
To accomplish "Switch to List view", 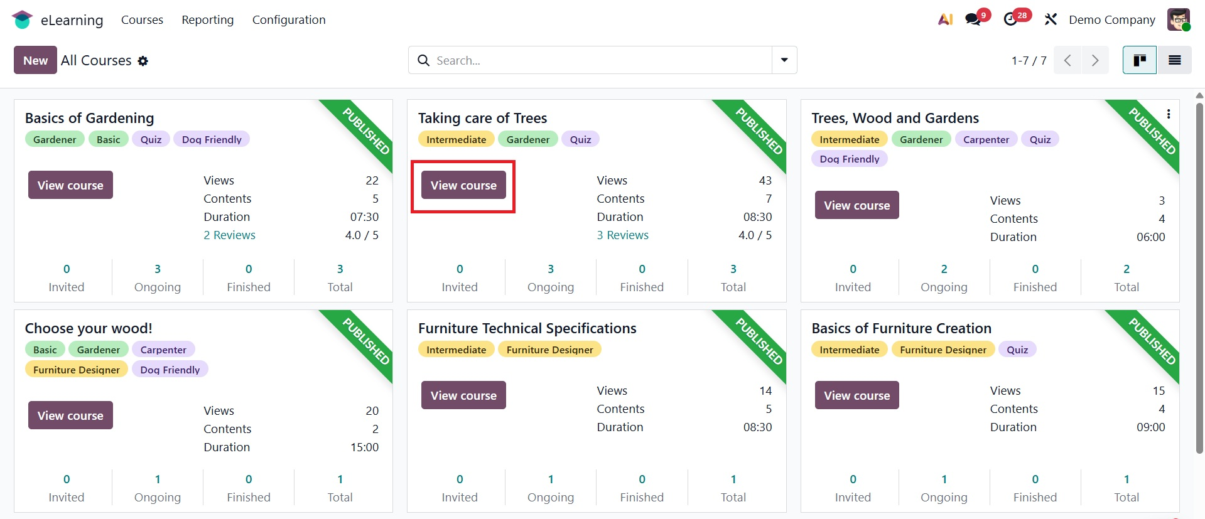I will tap(1174, 60).
